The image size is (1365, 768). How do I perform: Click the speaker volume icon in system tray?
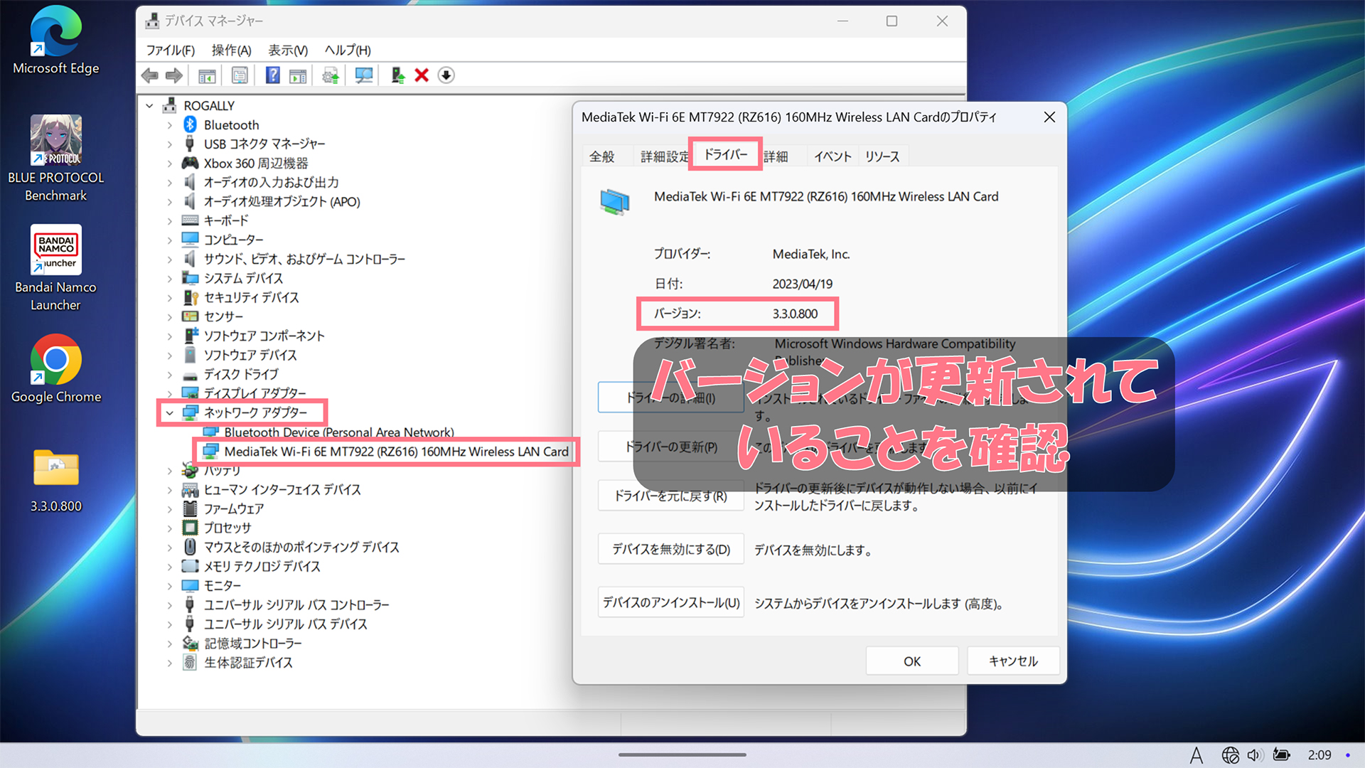click(1255, 755)
